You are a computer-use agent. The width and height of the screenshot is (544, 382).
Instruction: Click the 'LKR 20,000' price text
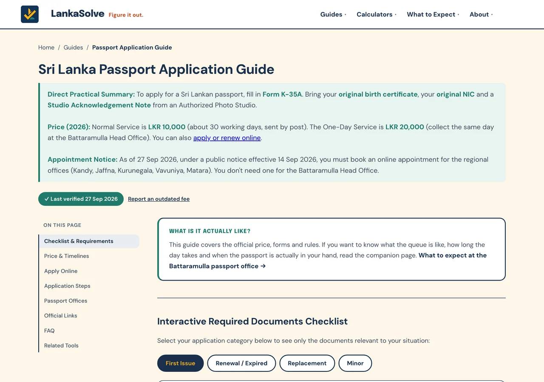[x=405, y=127]
